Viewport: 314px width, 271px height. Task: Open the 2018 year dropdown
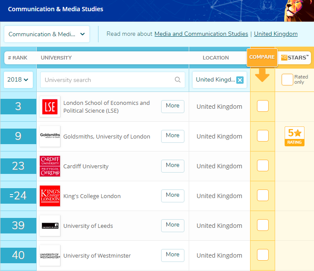pyautogui.click(x=18, y=80)
